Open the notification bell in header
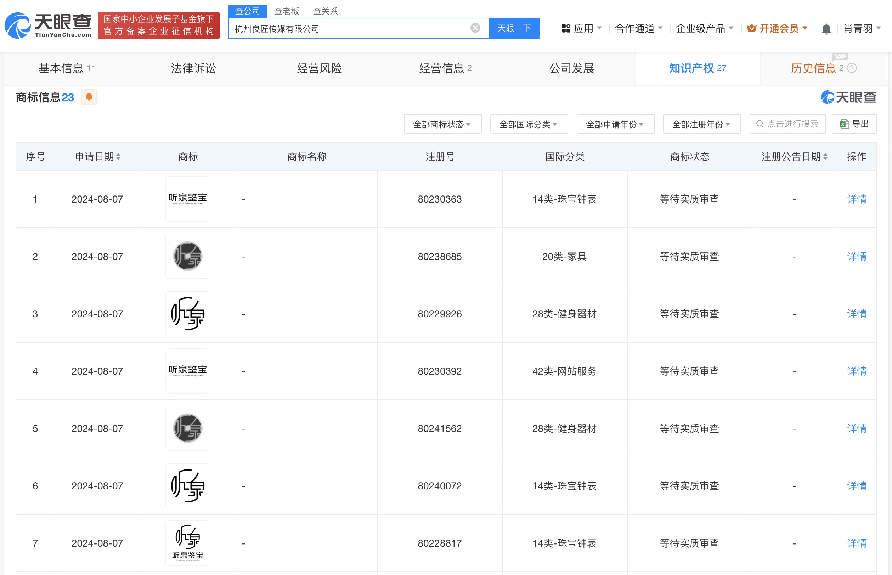Viewport: 892px width, 575px height. pos(826,29)
